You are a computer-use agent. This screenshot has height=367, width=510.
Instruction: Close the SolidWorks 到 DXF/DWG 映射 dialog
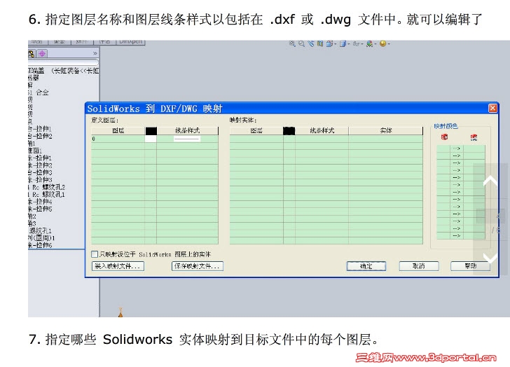[x=492, y=108]
